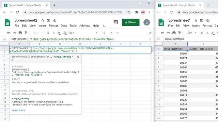The image size is (218, 122).
Task: Reload the Spreadsheet1 browser page
Action: coord(171,12)
